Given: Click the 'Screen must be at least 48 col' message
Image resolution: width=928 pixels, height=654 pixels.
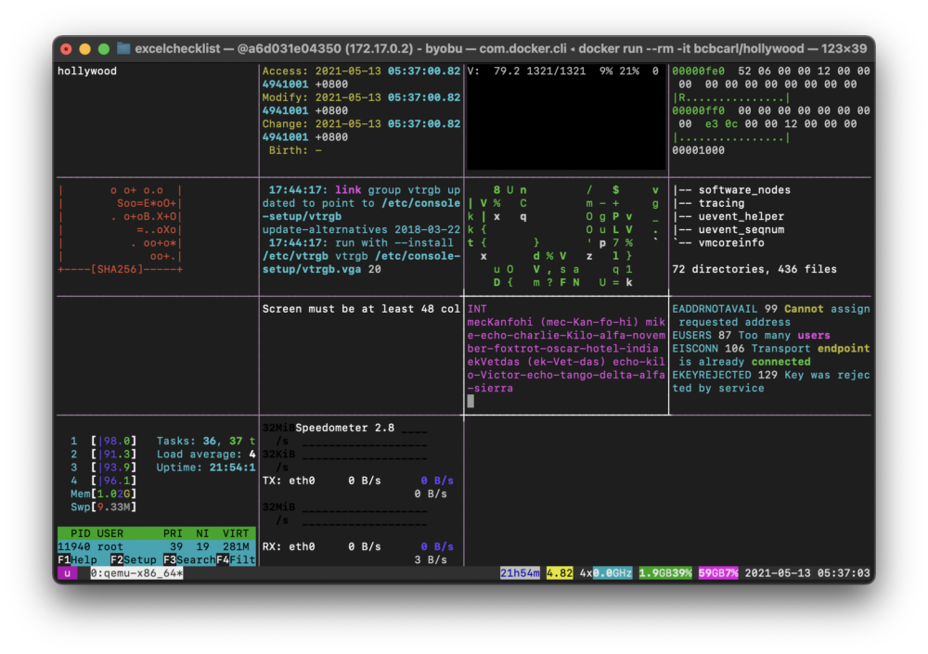Looking at the screenshot, I should [361, 309].
